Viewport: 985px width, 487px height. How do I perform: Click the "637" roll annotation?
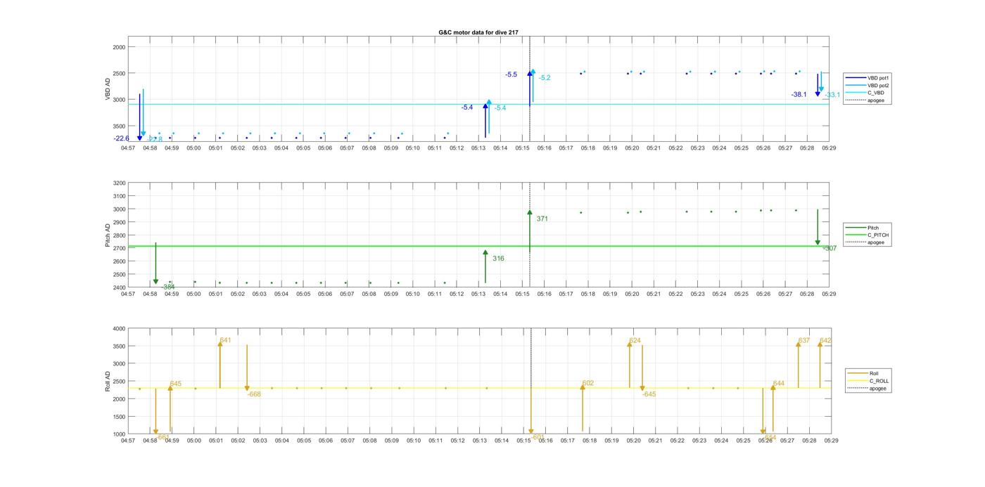[x=804, y=340]
